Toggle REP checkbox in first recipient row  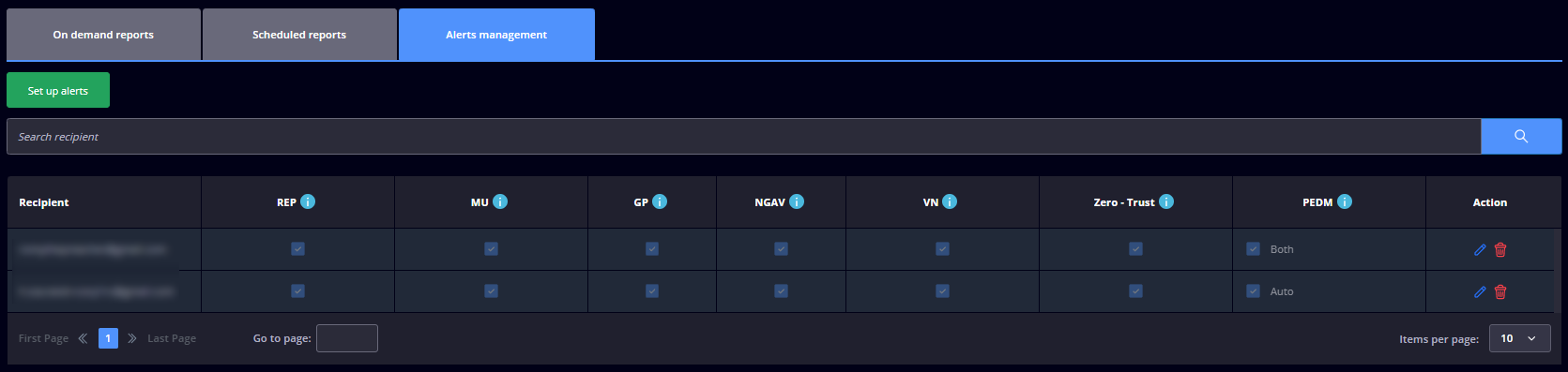click(x=297, y=249)
